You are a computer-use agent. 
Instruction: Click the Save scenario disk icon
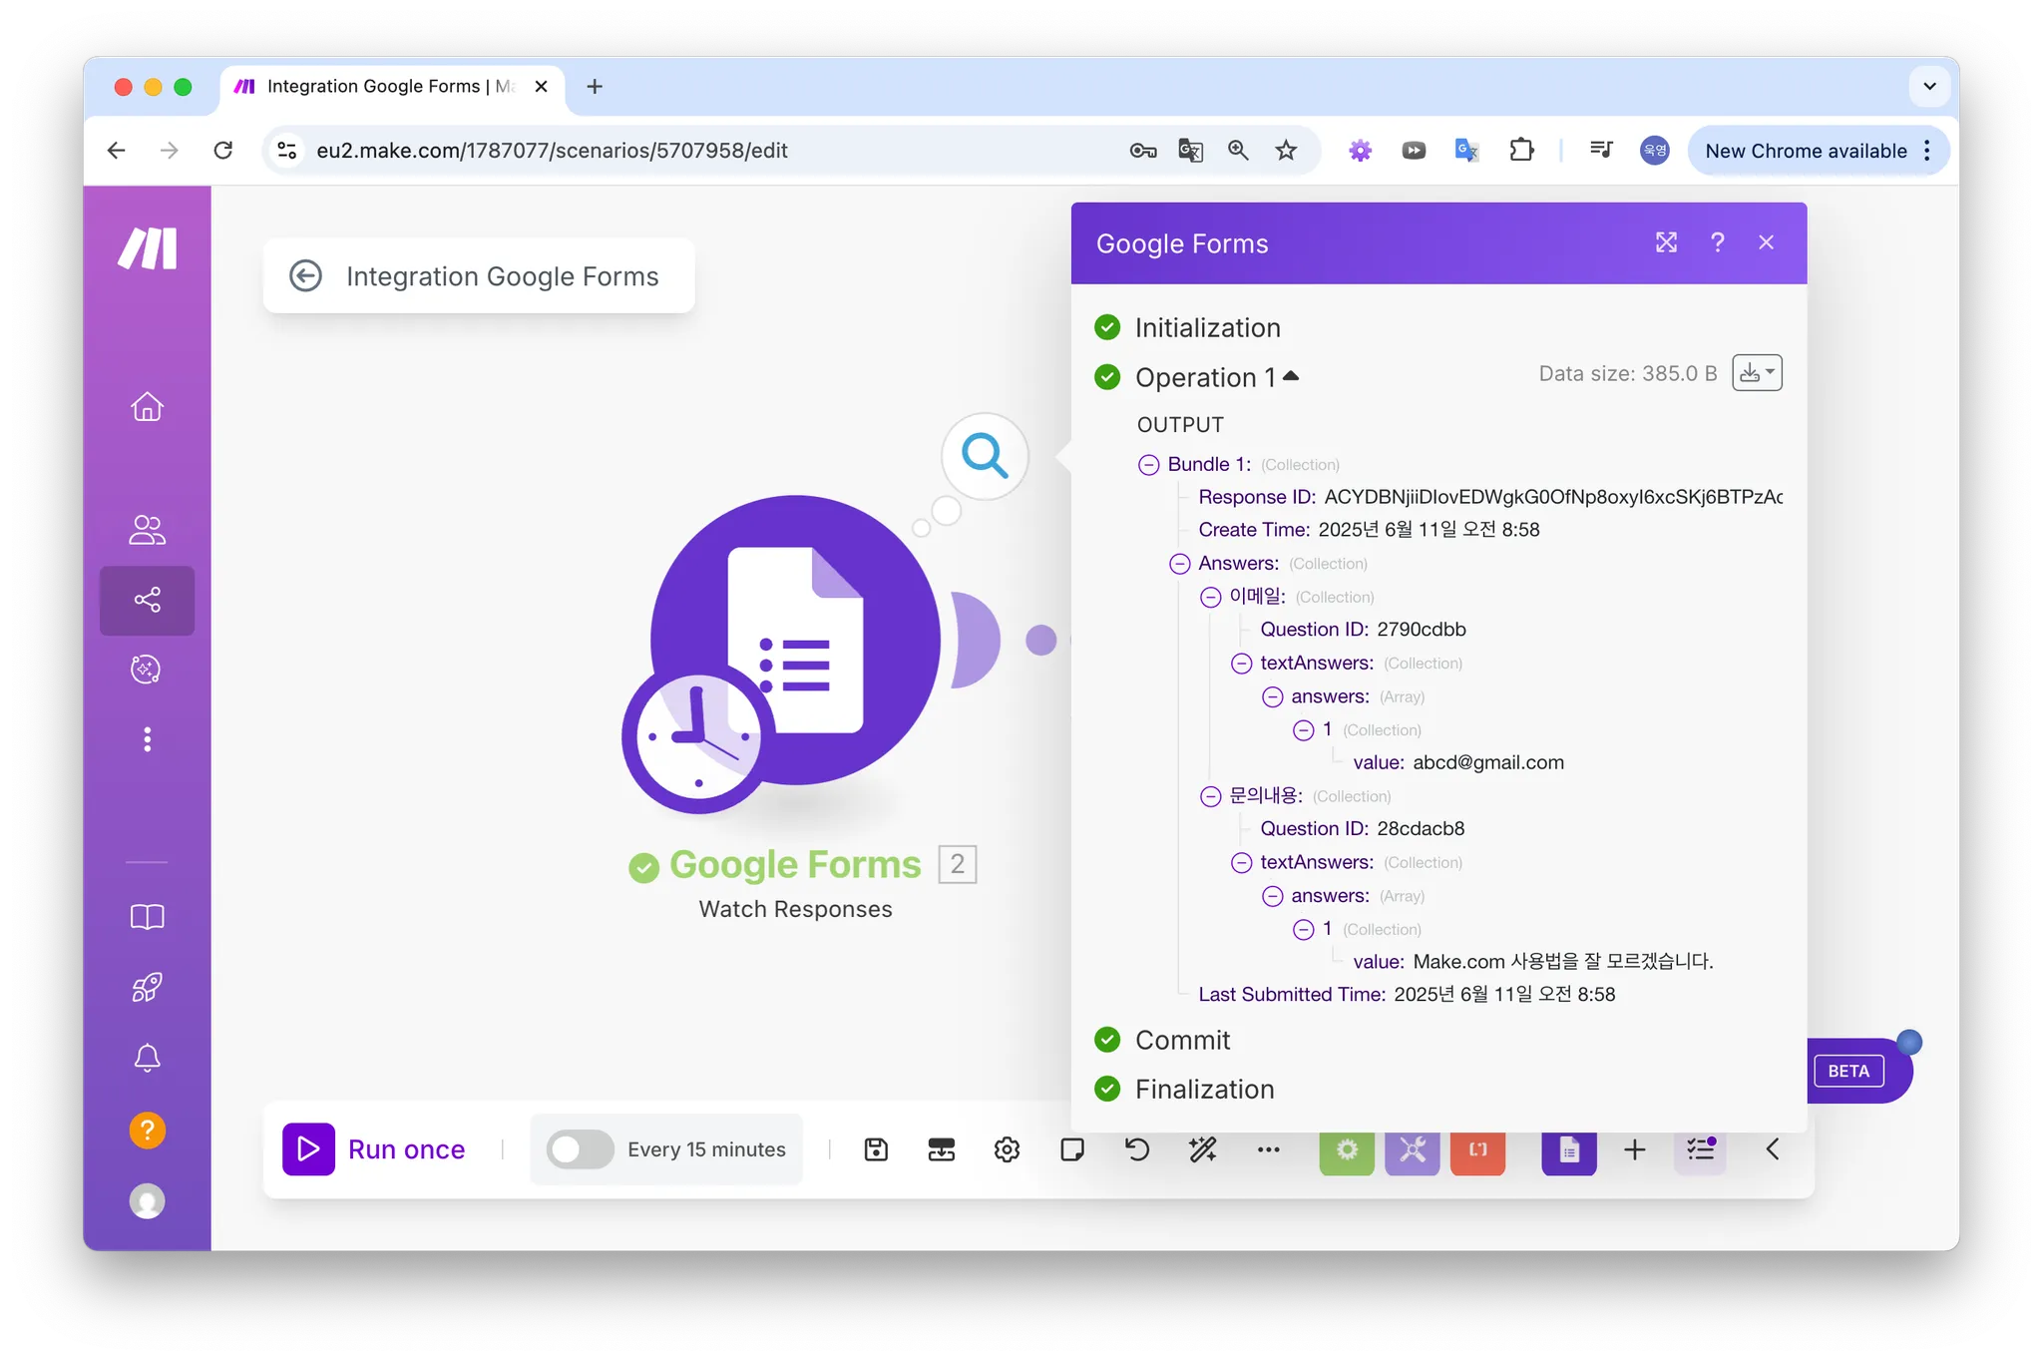876,1149
